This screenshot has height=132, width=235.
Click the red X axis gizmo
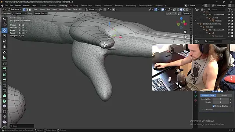185,24
